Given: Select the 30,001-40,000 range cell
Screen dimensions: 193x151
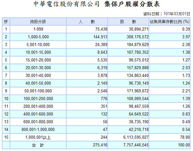Looking at the screenshot, I should click(x=38, y=75).
